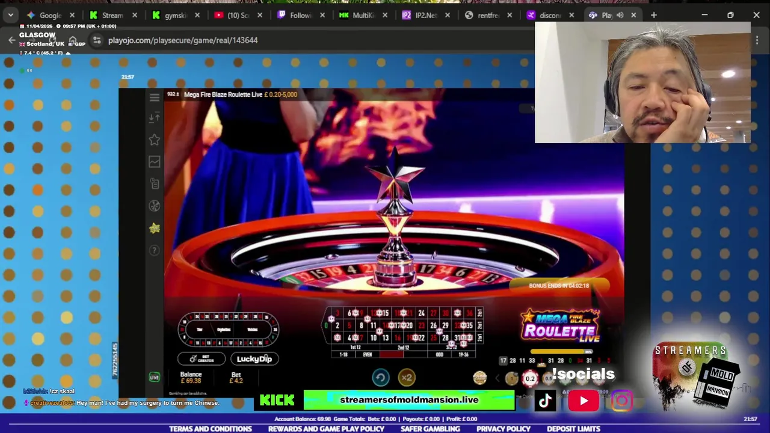The image size is (770, 433).
Task: Click the yellow badge icon in the sidebar
Action: click(154, 228)
